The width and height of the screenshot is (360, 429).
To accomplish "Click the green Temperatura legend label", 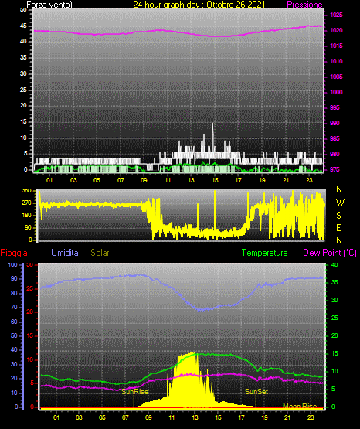I will 265,253.
